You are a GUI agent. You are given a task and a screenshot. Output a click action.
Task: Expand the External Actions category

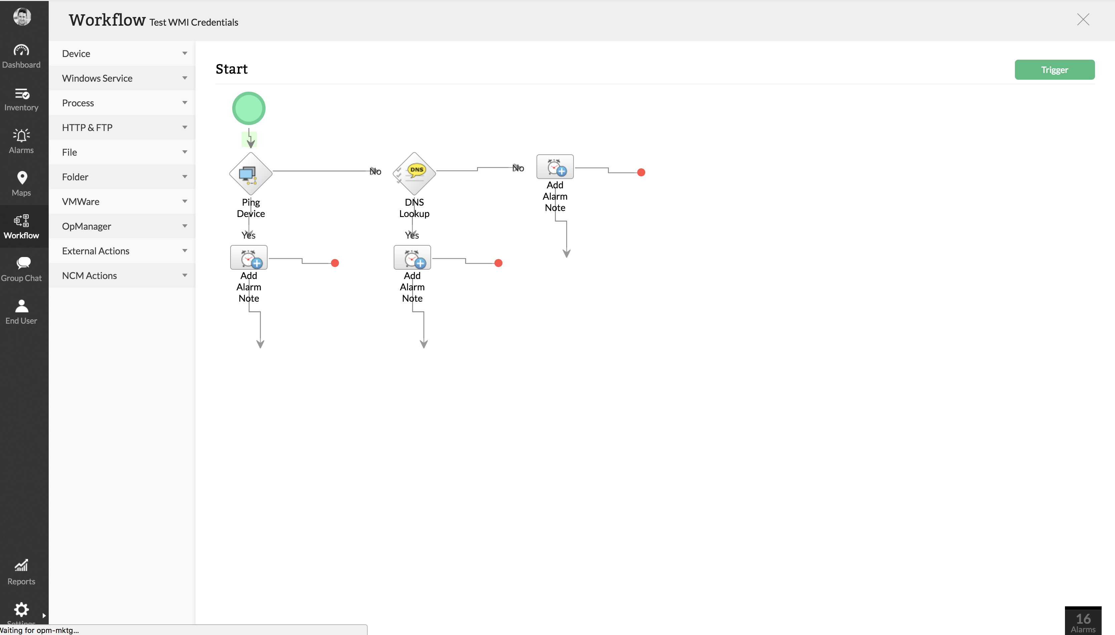tap(122, 251)
